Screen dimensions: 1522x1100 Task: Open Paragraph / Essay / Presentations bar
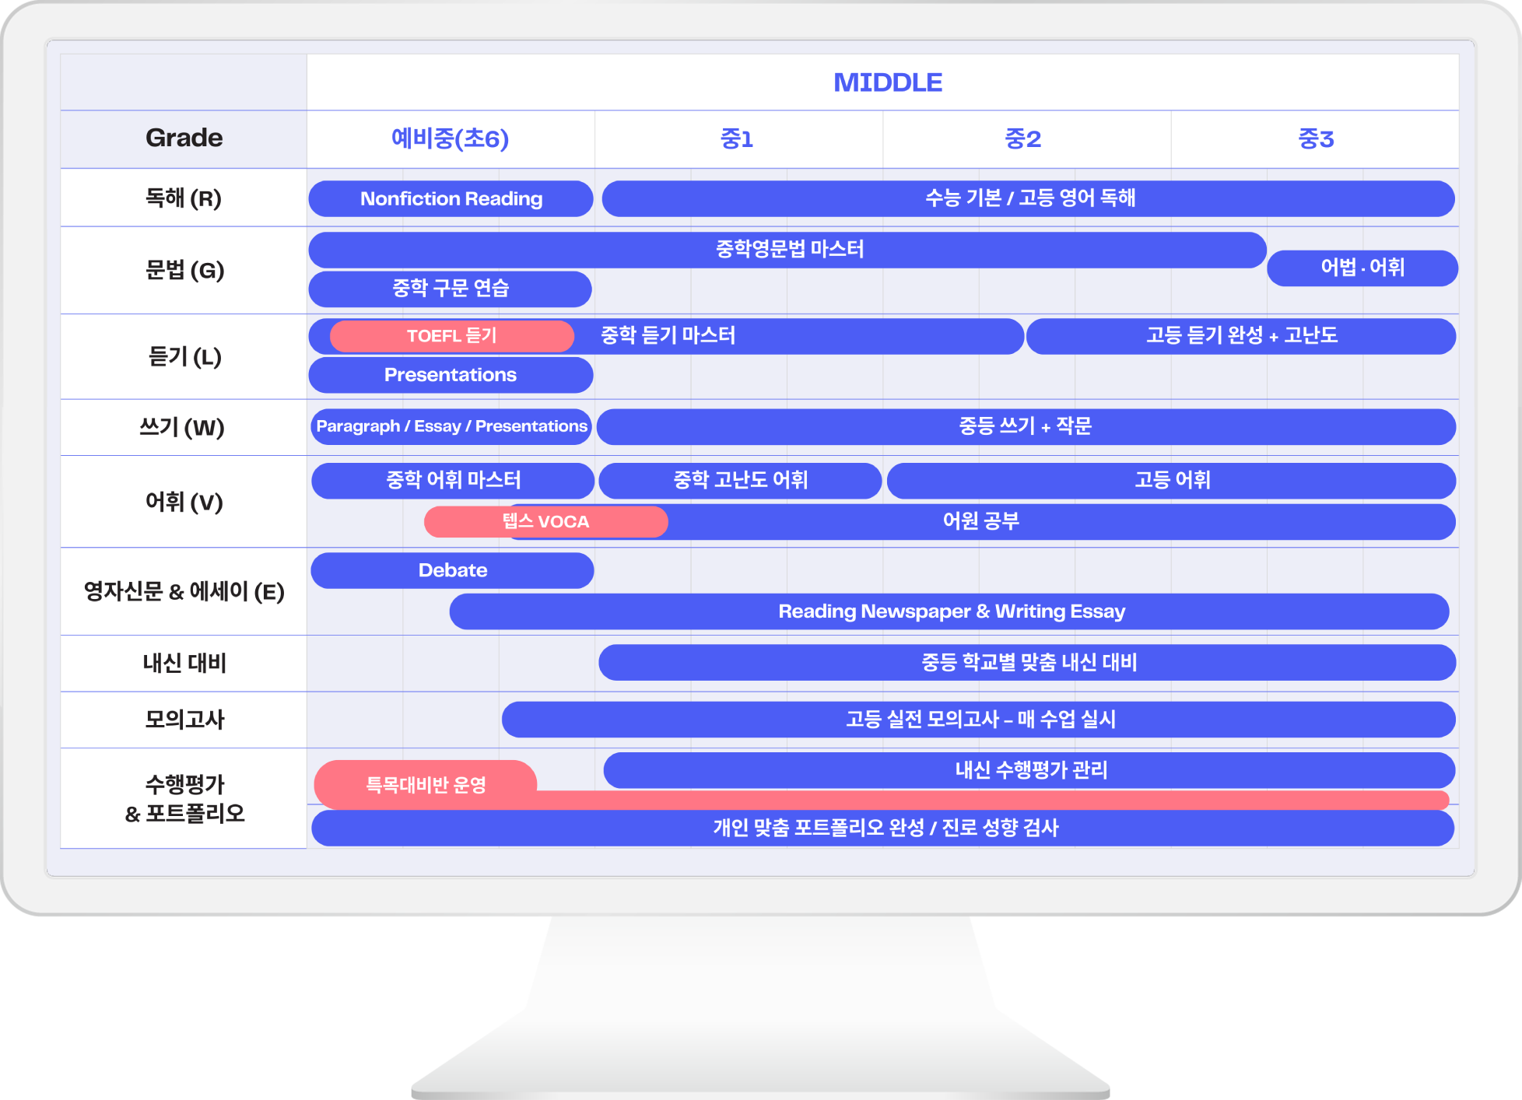click(x=451, y=426)
